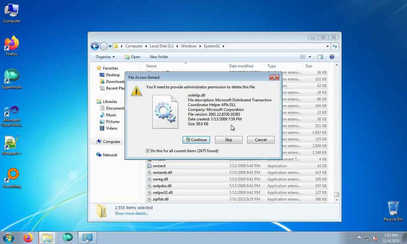Screen dimensions: 407x244
Task: Sort files by the Size column
Action: coord(315,66)
